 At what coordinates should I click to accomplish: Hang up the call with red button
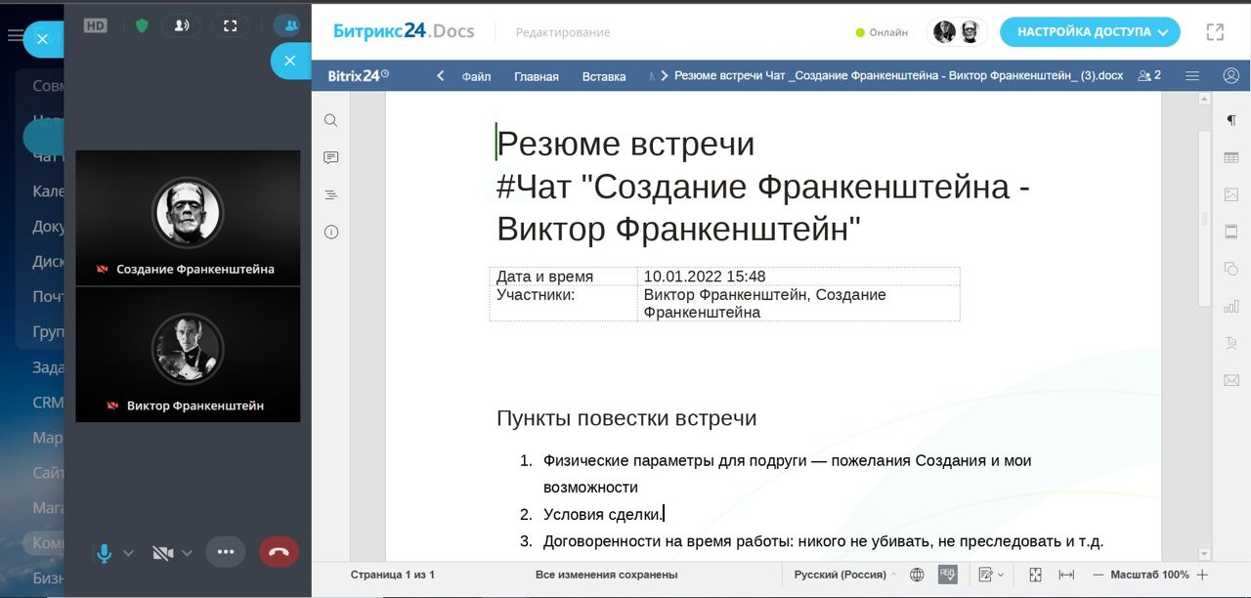tap(279, 552)
